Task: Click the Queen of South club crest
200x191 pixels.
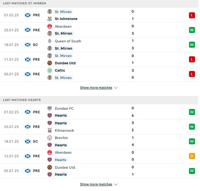Action: (50, 41)
